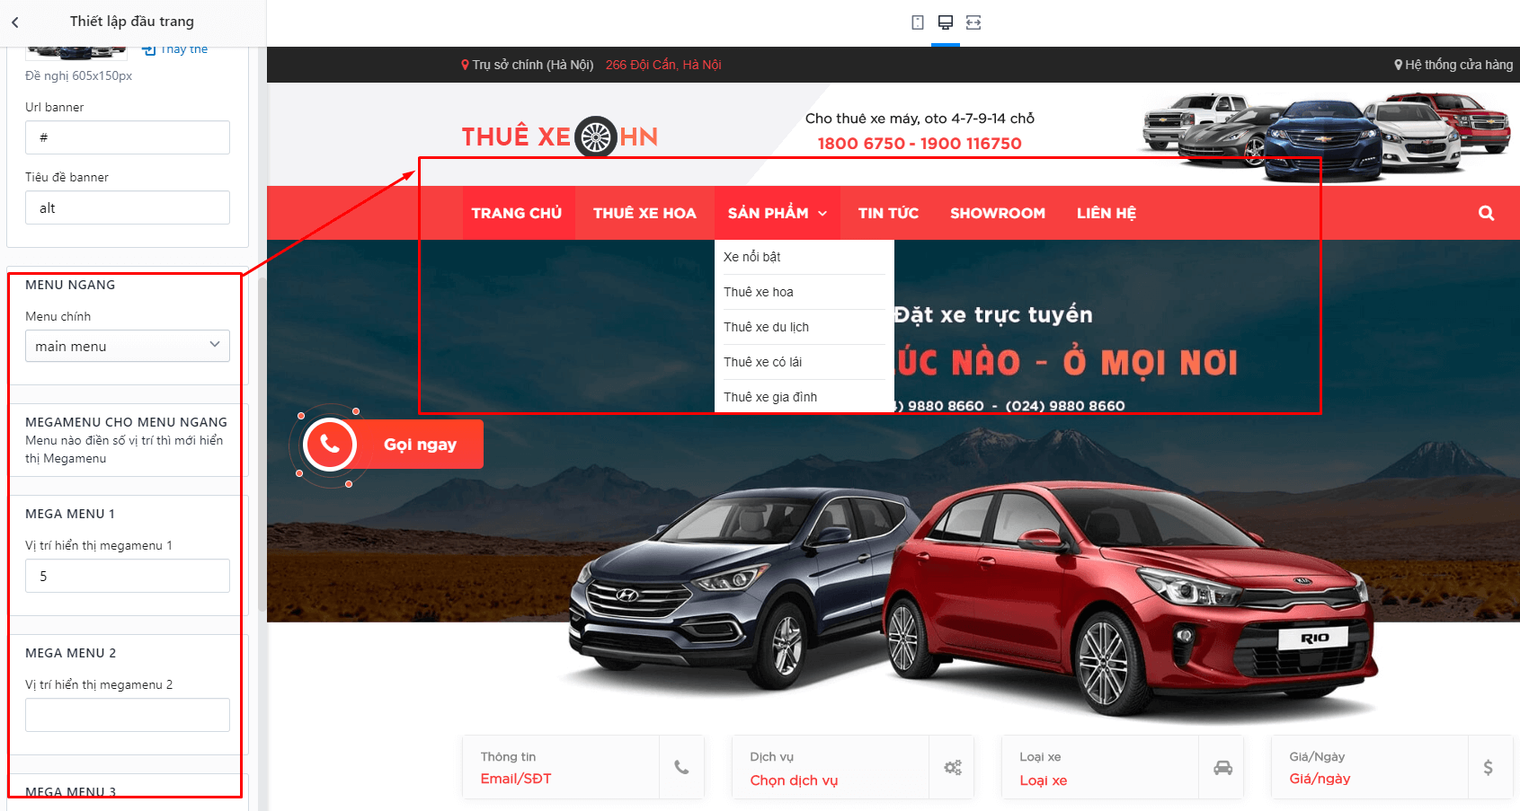1520x811 pixels.
Task: Click the Email/SĐT input field
Action: [x=516, y=779]
